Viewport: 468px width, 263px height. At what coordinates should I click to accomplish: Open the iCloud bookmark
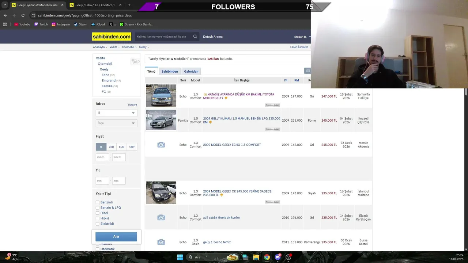(98, 24)
